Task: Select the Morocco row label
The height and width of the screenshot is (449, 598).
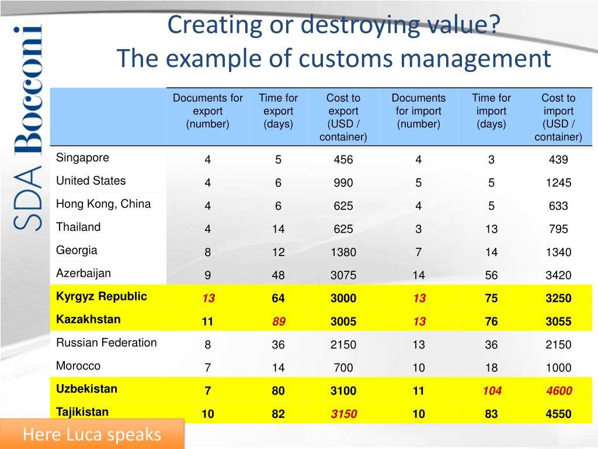Action: click(78, 366)
